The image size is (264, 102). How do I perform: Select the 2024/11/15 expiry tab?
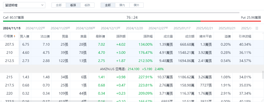[x=12, y=28]
